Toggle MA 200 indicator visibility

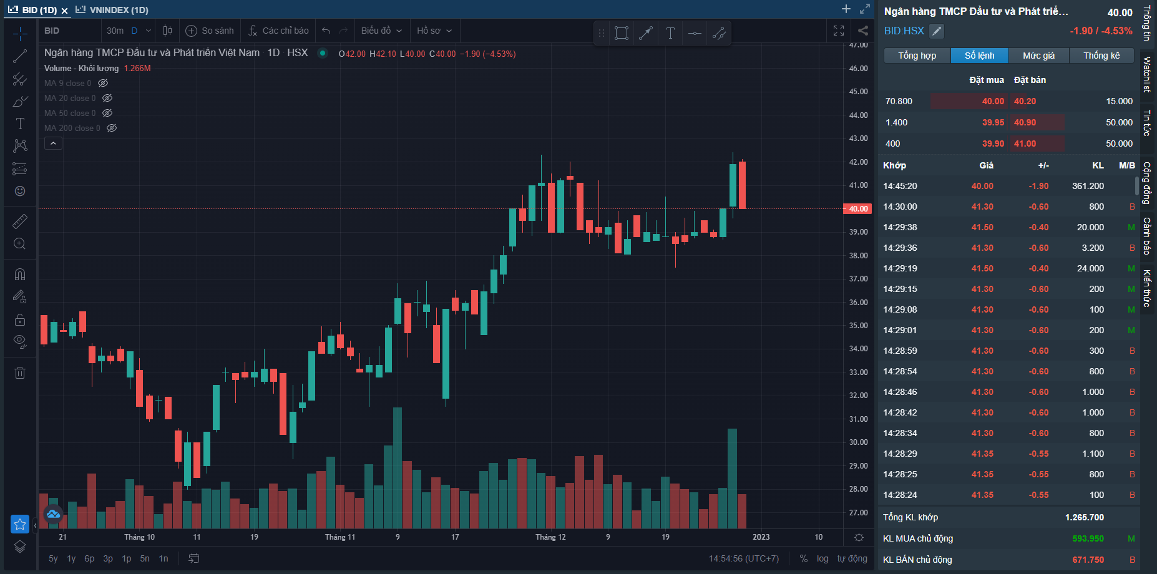[112, 128]
